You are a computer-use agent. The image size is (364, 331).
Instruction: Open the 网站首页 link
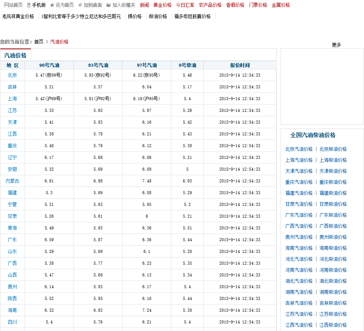(13, 5)
